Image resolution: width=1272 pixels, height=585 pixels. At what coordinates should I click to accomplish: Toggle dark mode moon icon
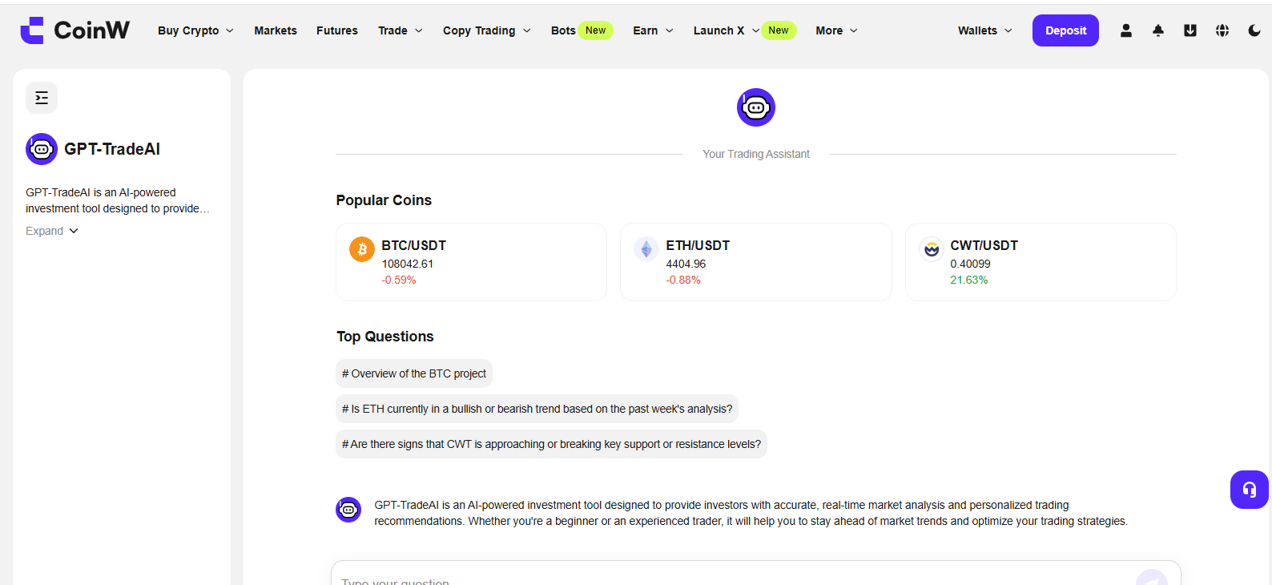[1254, 30]
